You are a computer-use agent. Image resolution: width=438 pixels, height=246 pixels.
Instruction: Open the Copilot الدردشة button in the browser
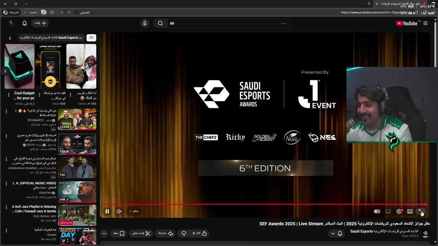tap(11, 12)
